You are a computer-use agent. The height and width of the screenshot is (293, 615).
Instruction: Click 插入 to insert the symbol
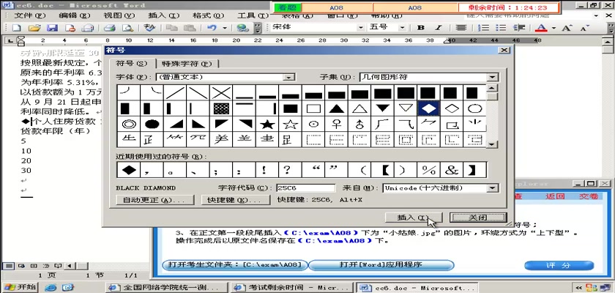click(x=414, y=218)
